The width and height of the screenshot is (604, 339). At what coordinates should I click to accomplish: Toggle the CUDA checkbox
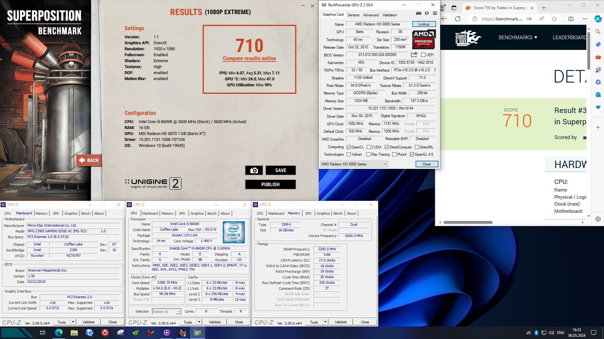tap(369, 147)
